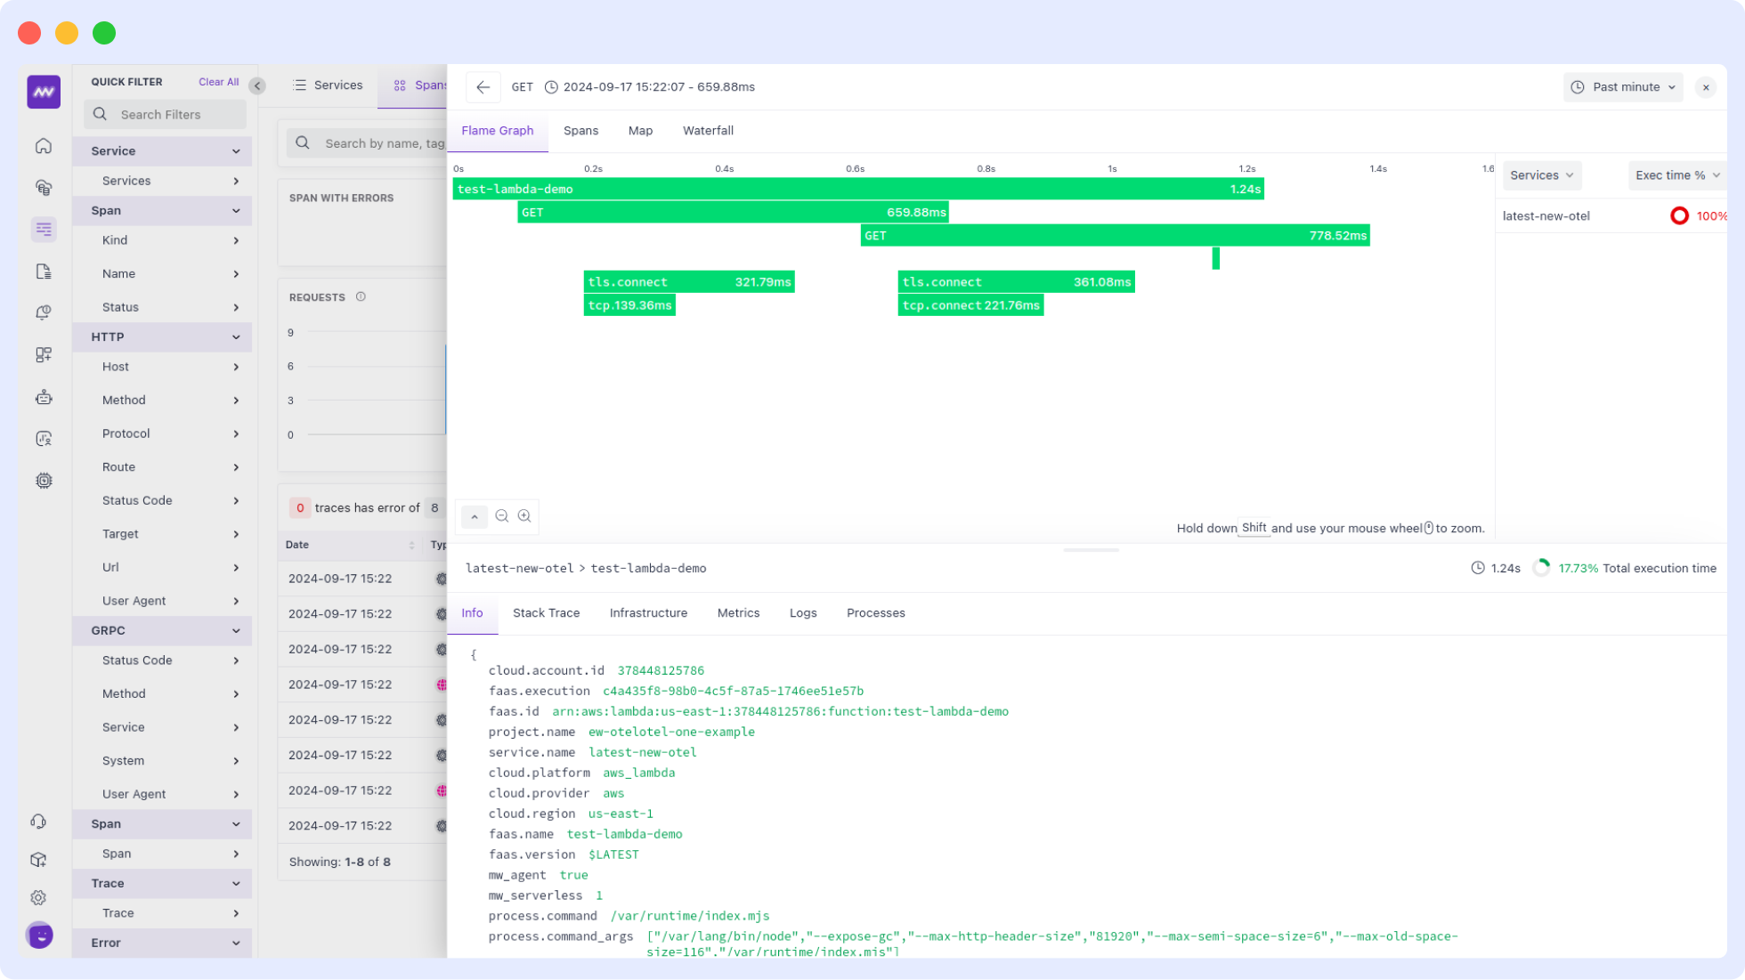Open the Logs document icon in sidebar
The height and width of the screenshot is (980, 1745).
43,271
